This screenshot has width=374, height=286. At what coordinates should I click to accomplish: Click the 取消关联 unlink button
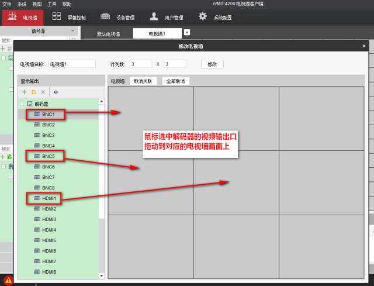pos(143,81)
